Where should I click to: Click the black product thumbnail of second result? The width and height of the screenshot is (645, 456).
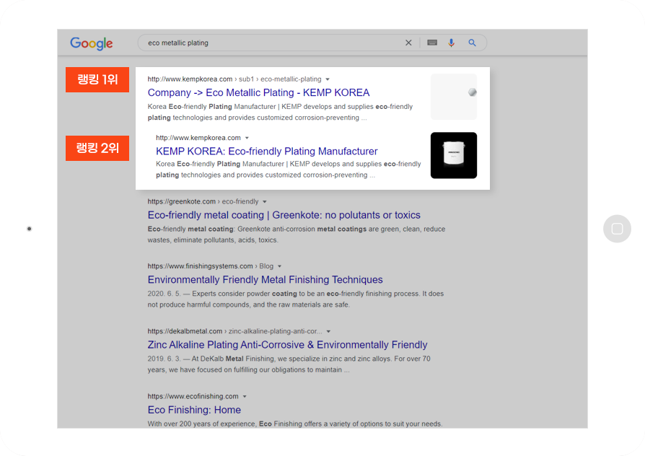pyautogui.click(x=454, y=155)
